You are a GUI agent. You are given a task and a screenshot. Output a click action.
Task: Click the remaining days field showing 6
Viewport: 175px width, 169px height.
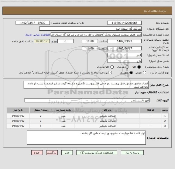coord(65,41)
